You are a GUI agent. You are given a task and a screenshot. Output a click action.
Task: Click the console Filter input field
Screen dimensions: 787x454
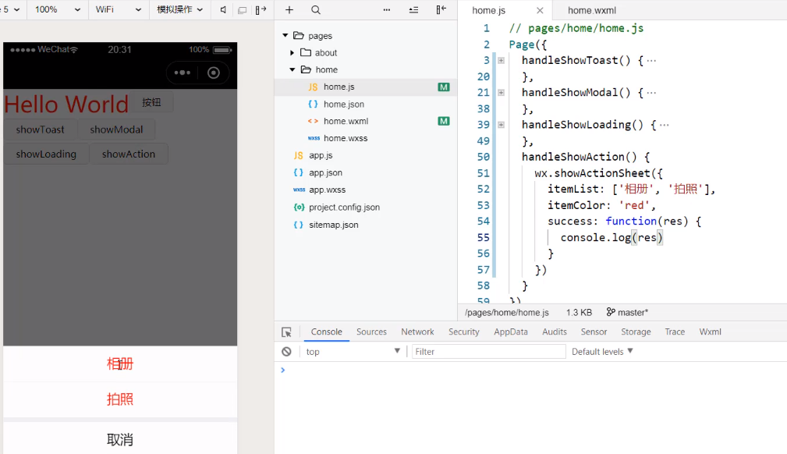(488, 352)
